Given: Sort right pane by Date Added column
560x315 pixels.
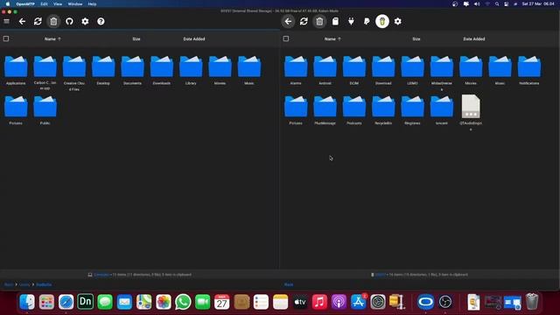Looking at the screenshot, I should (474, 38).
